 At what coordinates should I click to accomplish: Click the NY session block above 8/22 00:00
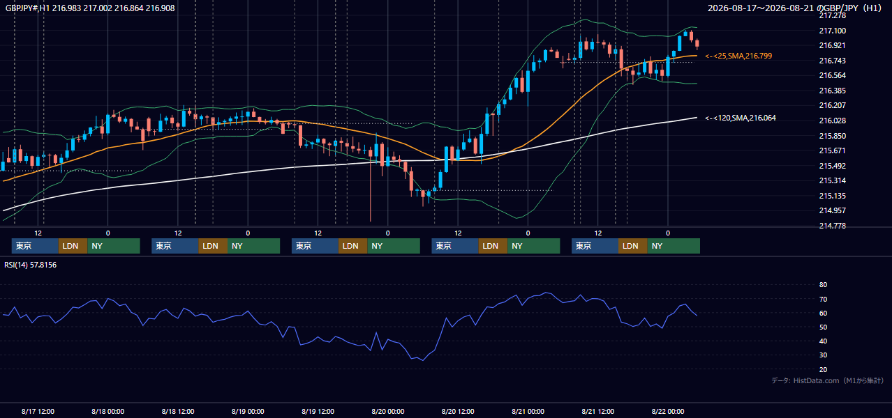pyautogui.click(x=674, y=246)
